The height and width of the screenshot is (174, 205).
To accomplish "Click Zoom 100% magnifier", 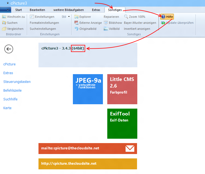I will point(135,17).
